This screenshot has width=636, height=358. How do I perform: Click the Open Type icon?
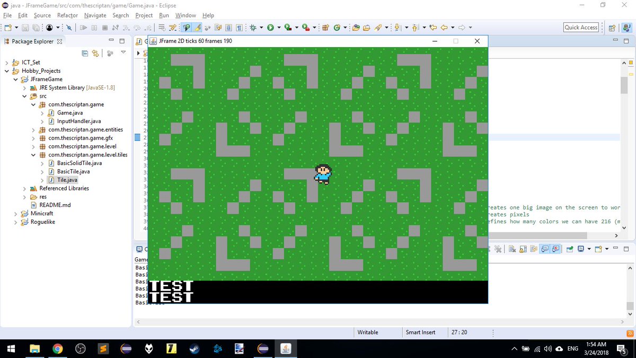click(x=356, y=28)
